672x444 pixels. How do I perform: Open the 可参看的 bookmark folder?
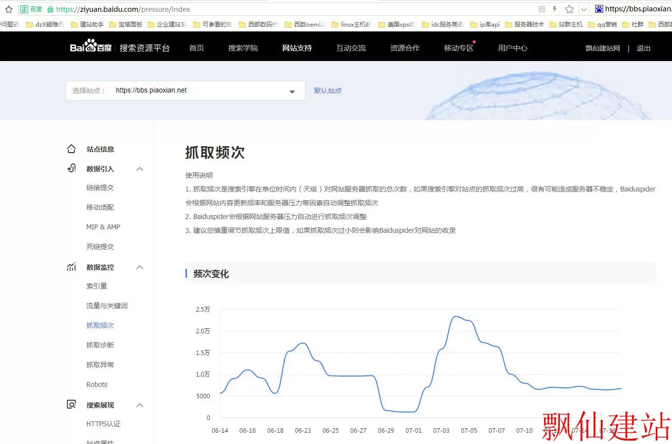pyautogui.click(x=213, y=24)
